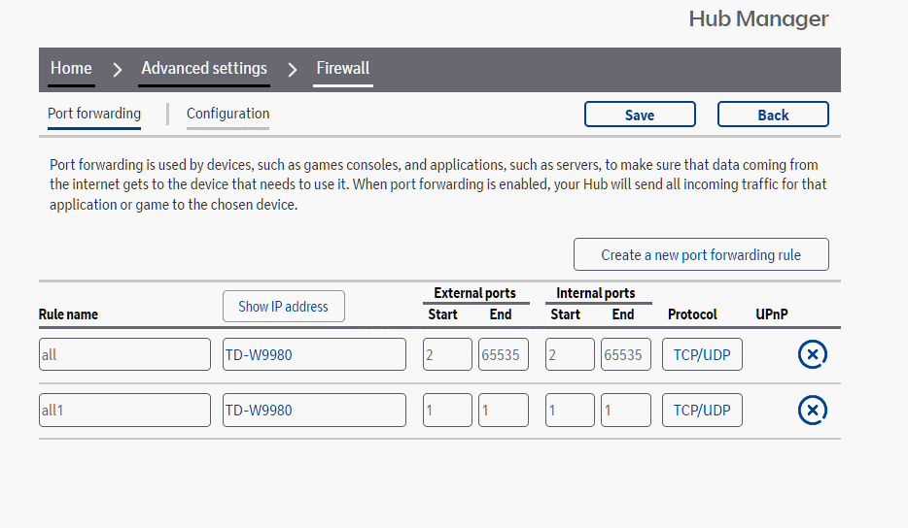The image size is (908, 528).
Task: Open protocol dropdown for 'all' rule
Action: 702,355
